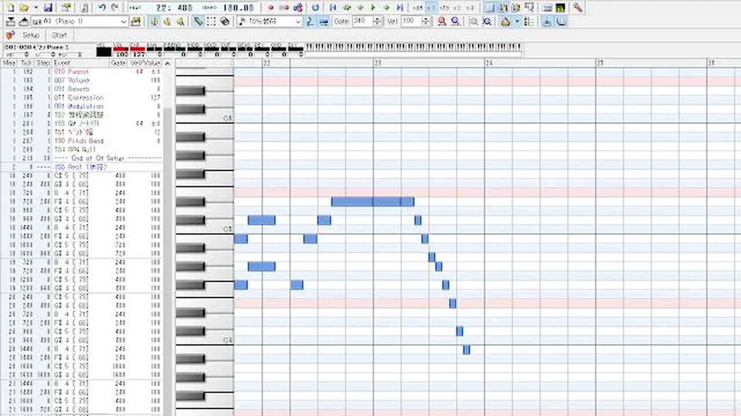Viewport: 741px width, 416px height.
Task: Zoom out horizontally with blue magnifier
Action: tap(456, 21)
